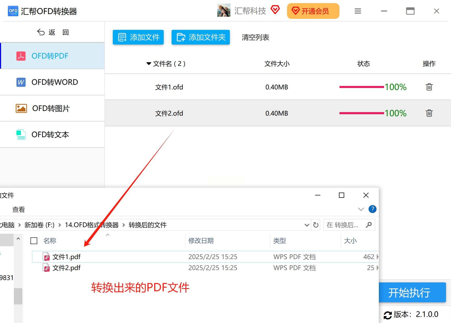
Task: Open the OFD转文本 mode
Action: point(52,134)
